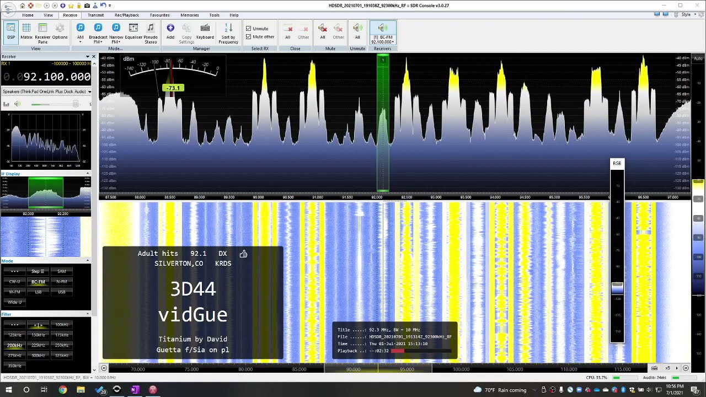706x397 pixels.
Task: Click the undo arrow in quick toolbar
Action: (103, 6)
